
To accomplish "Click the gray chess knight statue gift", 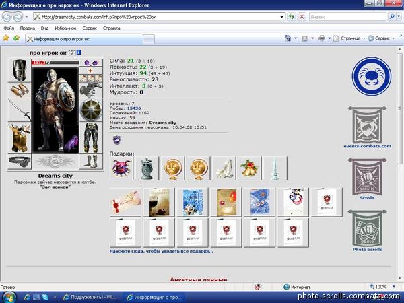I will coord(147,168).
